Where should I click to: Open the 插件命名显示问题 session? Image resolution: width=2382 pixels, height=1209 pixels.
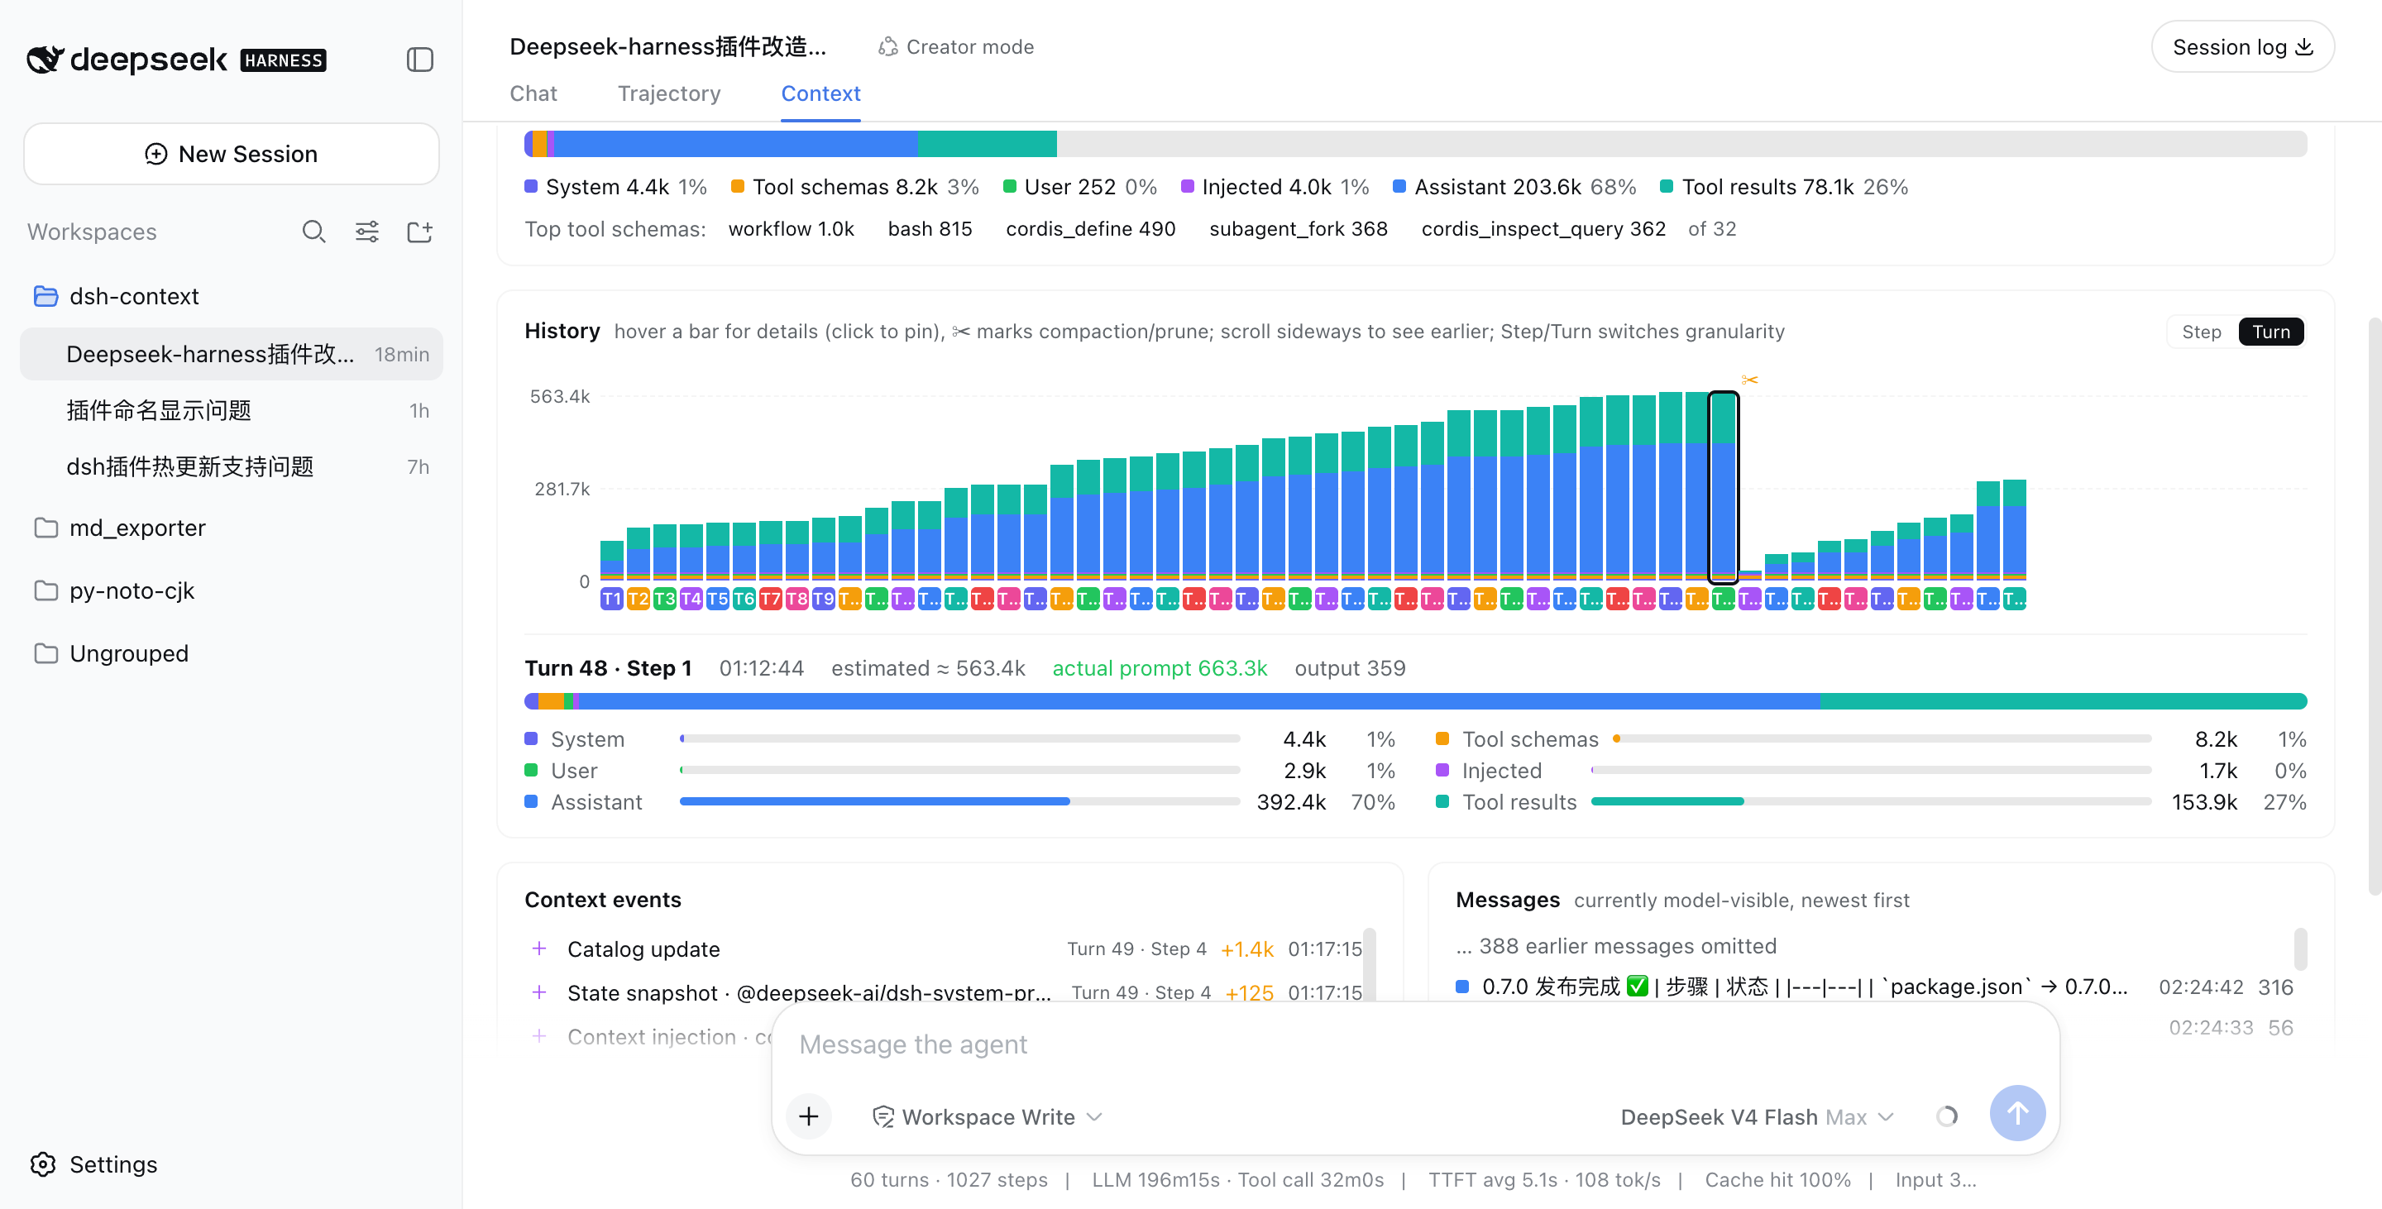[232, 409]
